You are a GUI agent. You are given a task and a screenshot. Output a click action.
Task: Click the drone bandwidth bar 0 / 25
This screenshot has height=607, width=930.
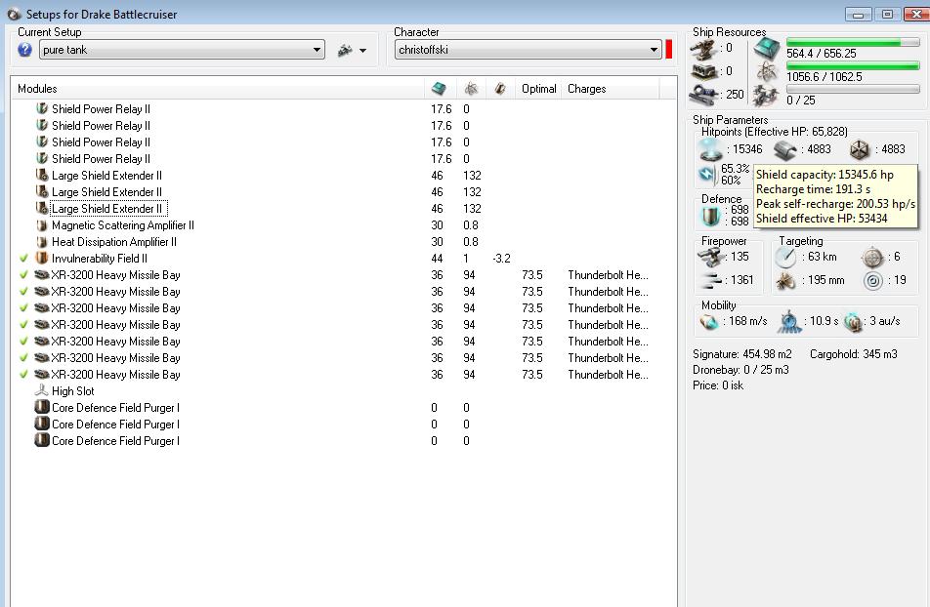pos(852,89)
